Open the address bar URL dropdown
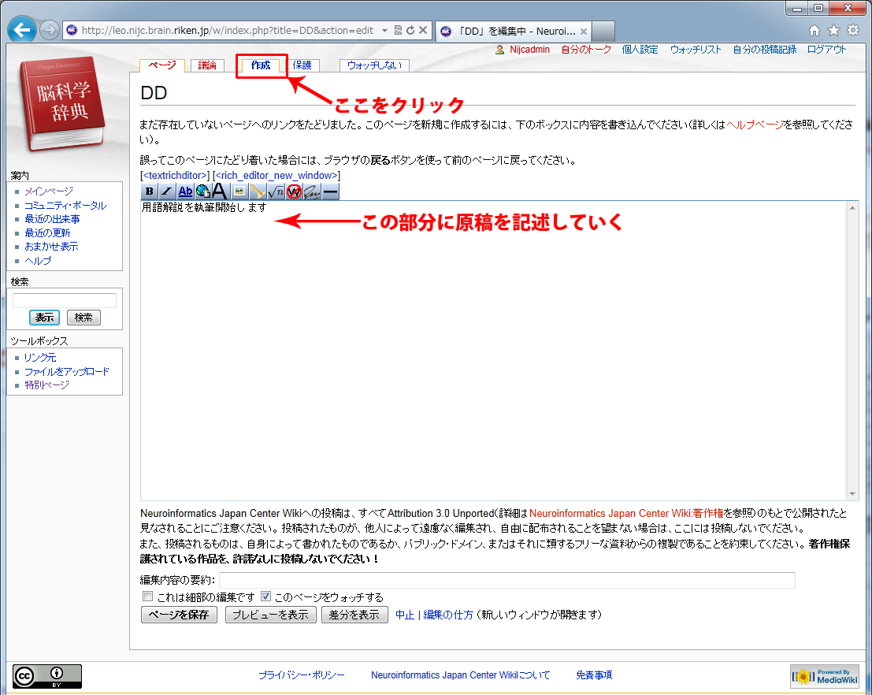This screenshot has width=872, height=695. tap(384, 31)
